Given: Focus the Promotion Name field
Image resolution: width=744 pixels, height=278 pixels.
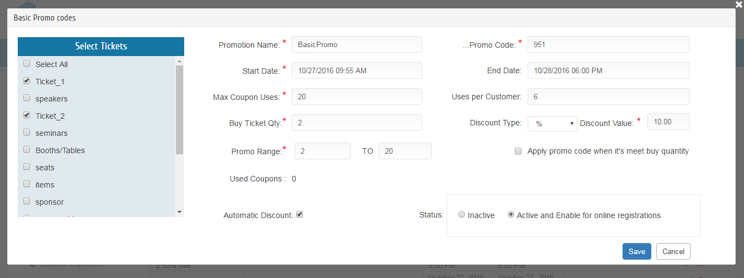Looking at the screenshot, I should (357, 44).
